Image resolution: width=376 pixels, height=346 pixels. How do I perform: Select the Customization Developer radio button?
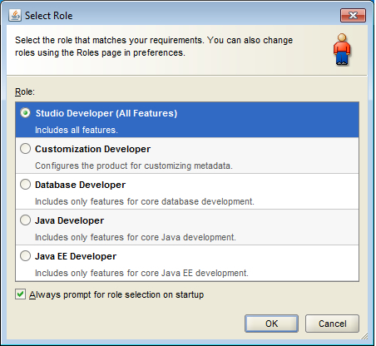tap(25, 149)
